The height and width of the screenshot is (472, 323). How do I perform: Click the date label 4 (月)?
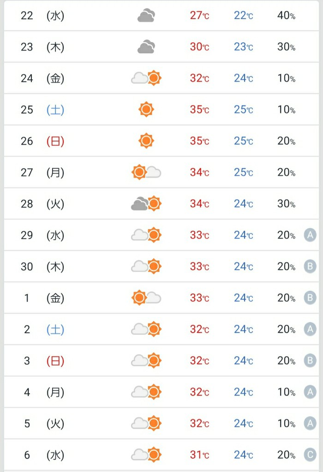44,392
